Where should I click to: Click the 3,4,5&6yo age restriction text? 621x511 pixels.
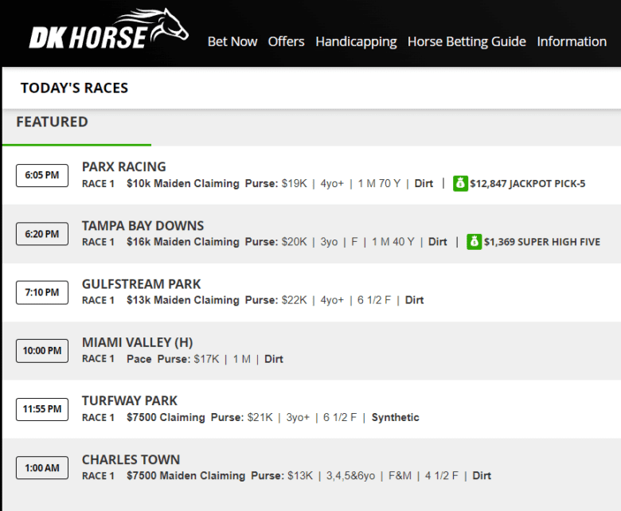(x=350, y=476)
